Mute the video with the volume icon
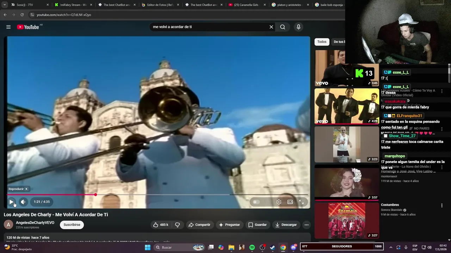This screenshot has height=253, width=451. click(23, 202)
